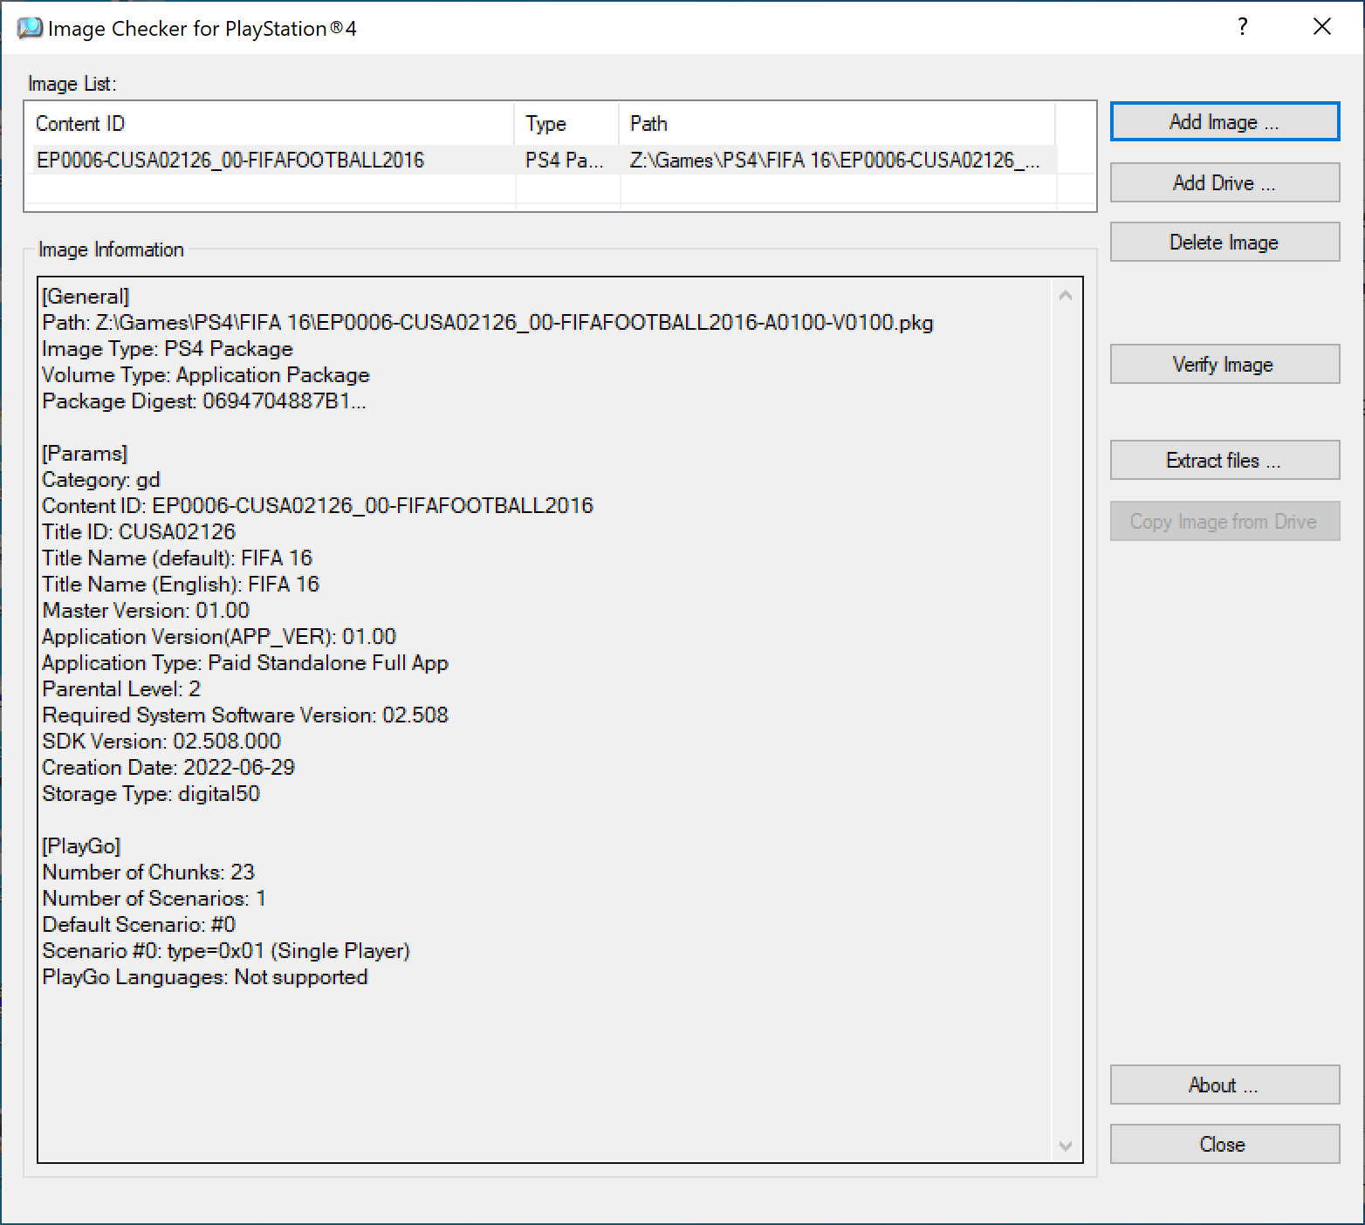Close the window with the X button
The width and height of the screenshot is (1365, 1225).
(1322, 27)
